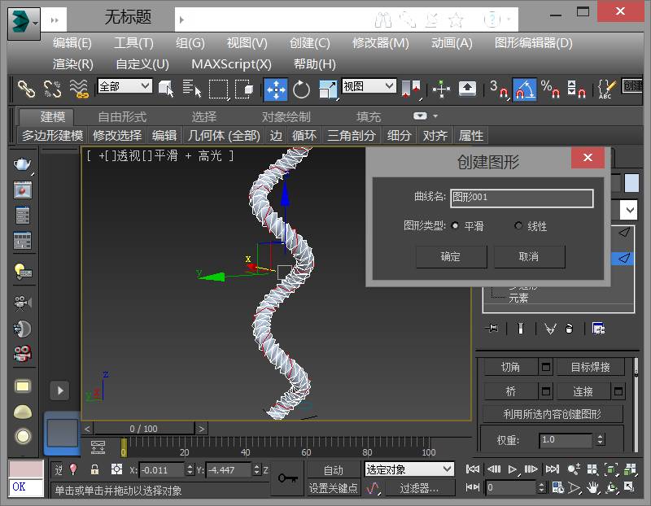
Task: Select the Rotate tool
Action: tap(301, 89)
